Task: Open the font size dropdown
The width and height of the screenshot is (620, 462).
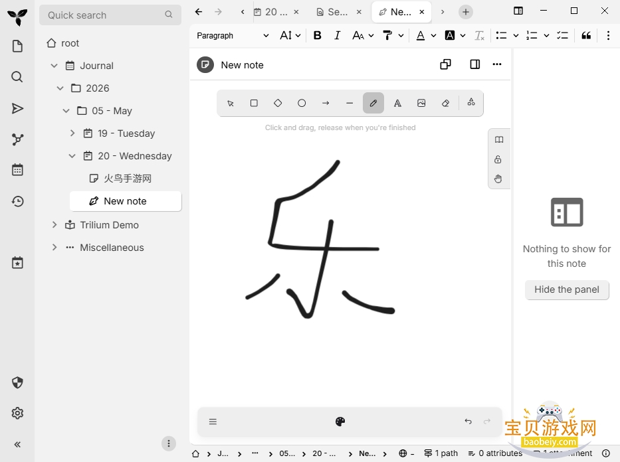Action: pos(290,36)
